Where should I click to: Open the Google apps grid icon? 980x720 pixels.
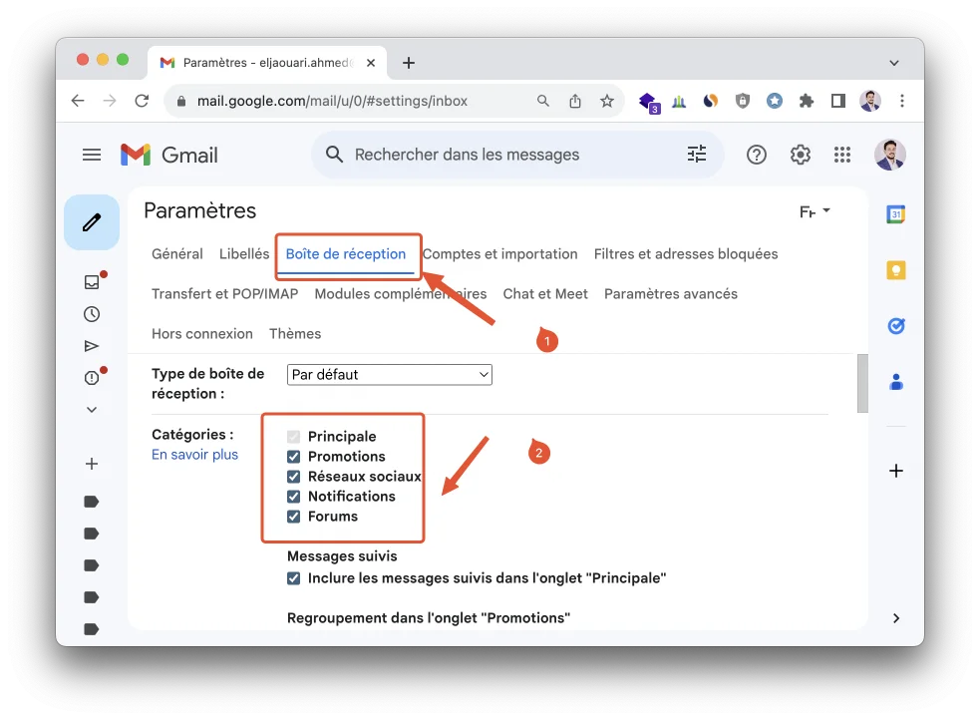pyautogui.click(x=841, y=155)
